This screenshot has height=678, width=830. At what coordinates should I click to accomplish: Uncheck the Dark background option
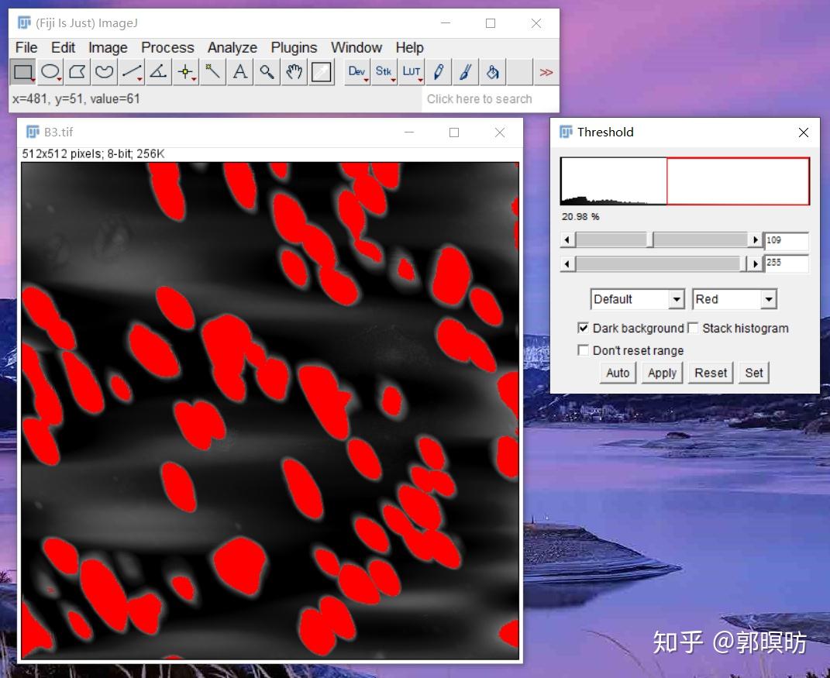tap(584, 328)
